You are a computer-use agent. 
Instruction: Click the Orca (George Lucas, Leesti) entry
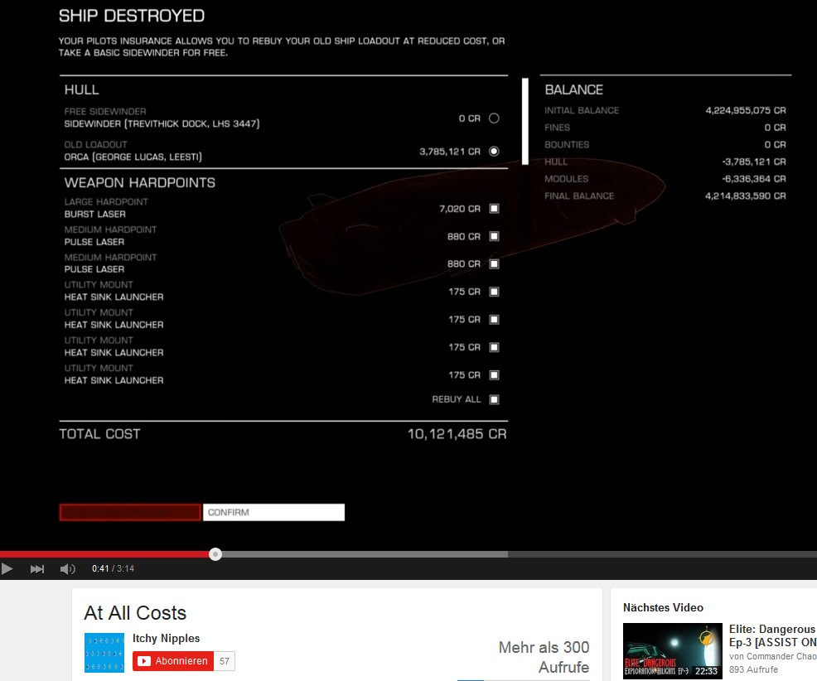pos(133,157)
